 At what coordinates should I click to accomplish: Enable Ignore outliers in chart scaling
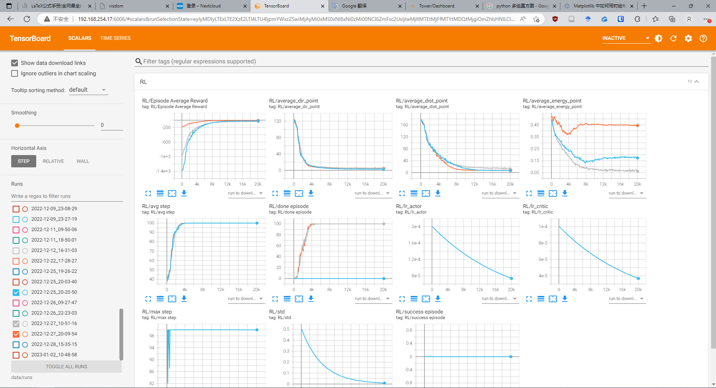click(x=15, y=73)
